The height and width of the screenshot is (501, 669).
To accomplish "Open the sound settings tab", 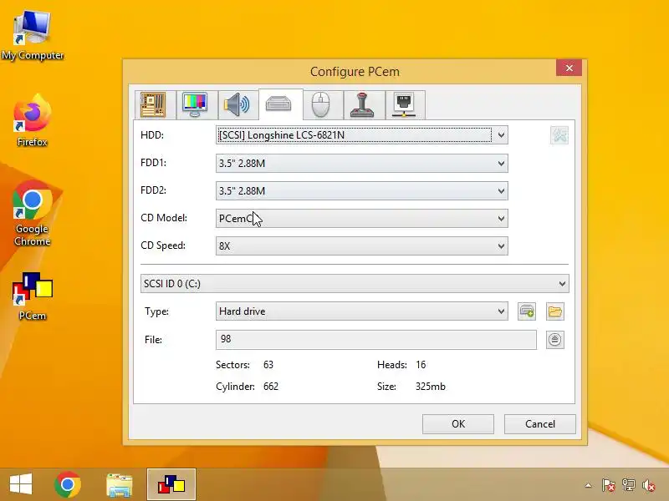I will point(237,105).
